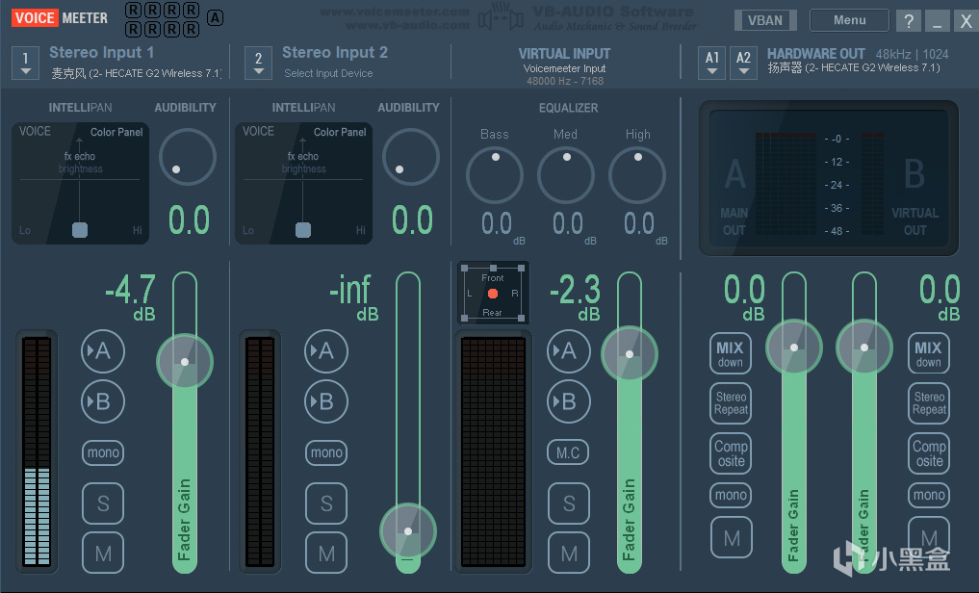Click the VIRTUAL INPUT header label
This screenshot has height=593, width=979.
[564, 54]
